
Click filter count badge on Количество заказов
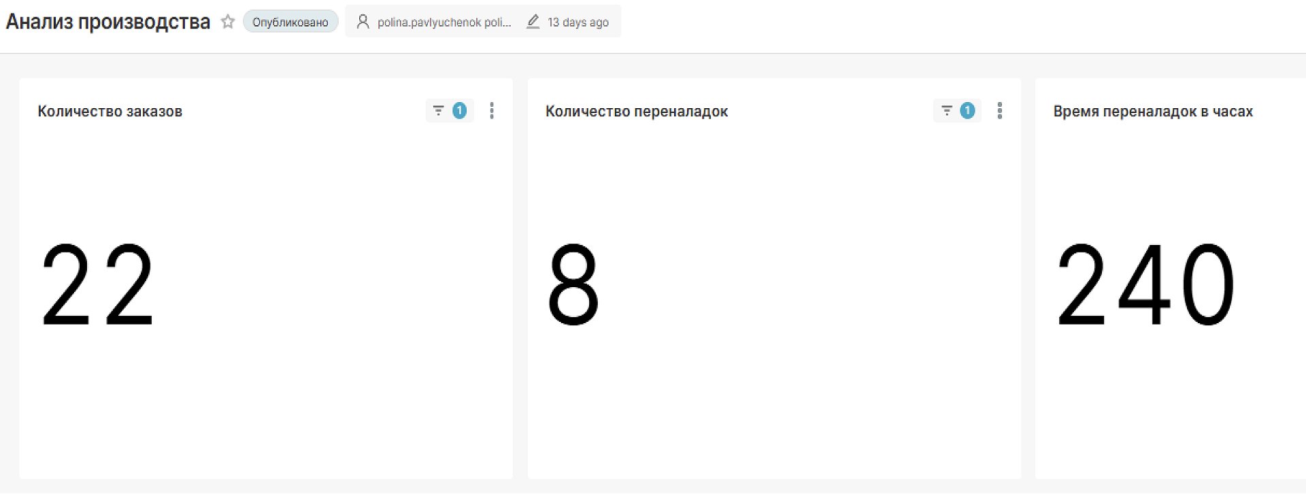click(460, 110)
